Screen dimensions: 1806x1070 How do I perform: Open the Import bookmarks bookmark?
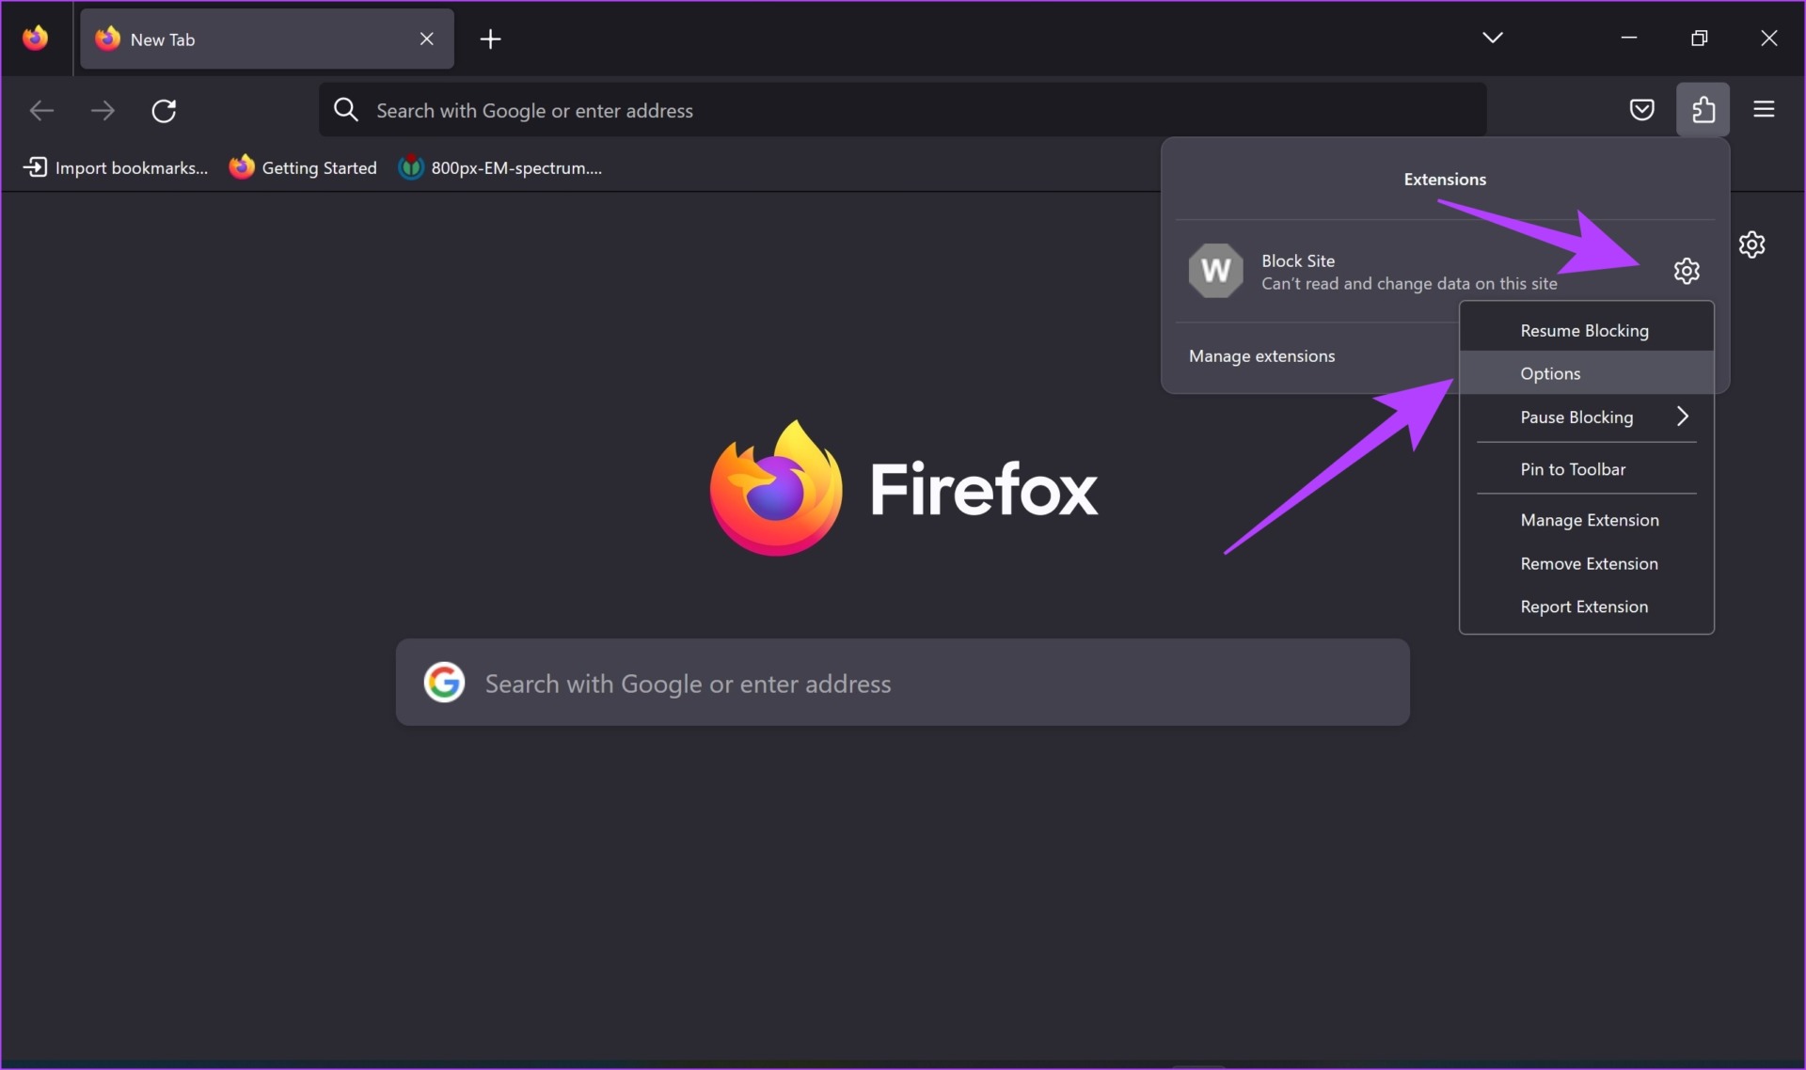click(115, 167)
